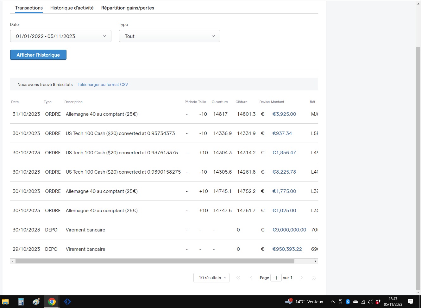The height and width of the screenshot is (308, 421).
Task: Open the Wi-Fi network tray icon
Action: click(x=363, y=302)
